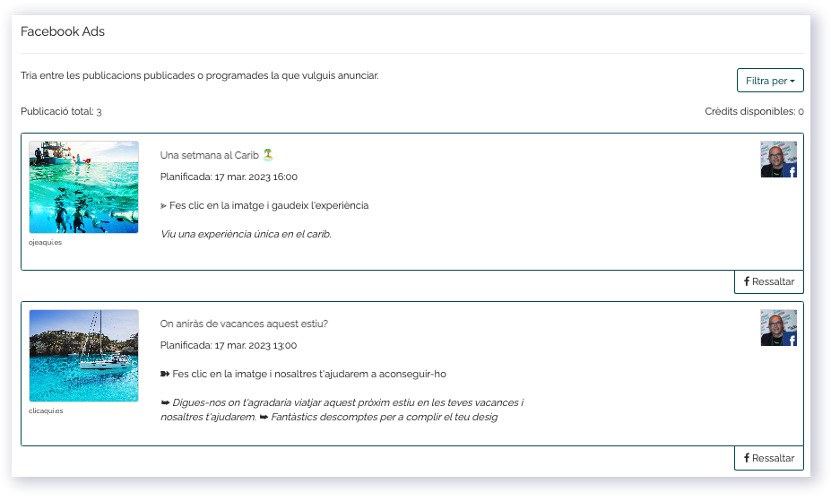Click the Facebook icon in second Ressaltar button

coord(747,458)
